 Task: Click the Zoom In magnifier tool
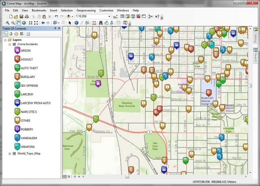click(7, 23)
